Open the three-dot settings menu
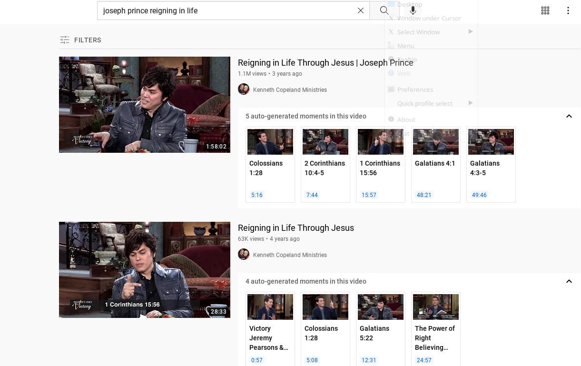 (x=568, y=10)
